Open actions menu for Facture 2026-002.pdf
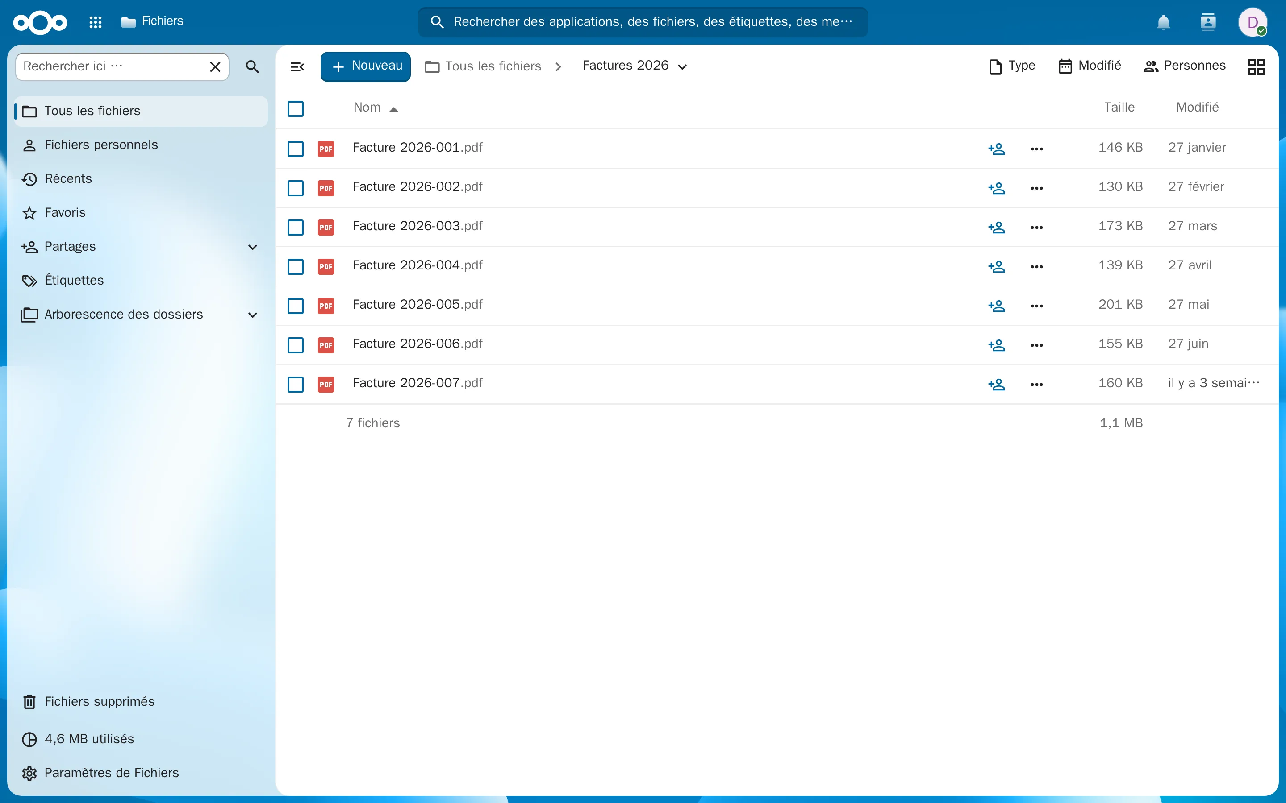 (x=1037, y=188)
